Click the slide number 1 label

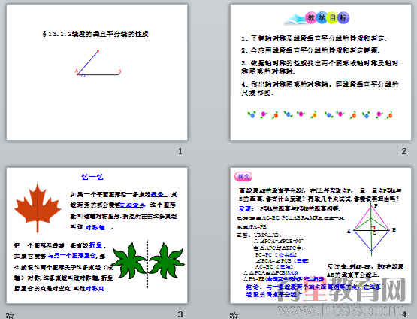tap(180, 151)
